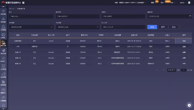This screenshot has width=194, height=110.
Task: Open the 中文 language dropdown
Action: 173,3
